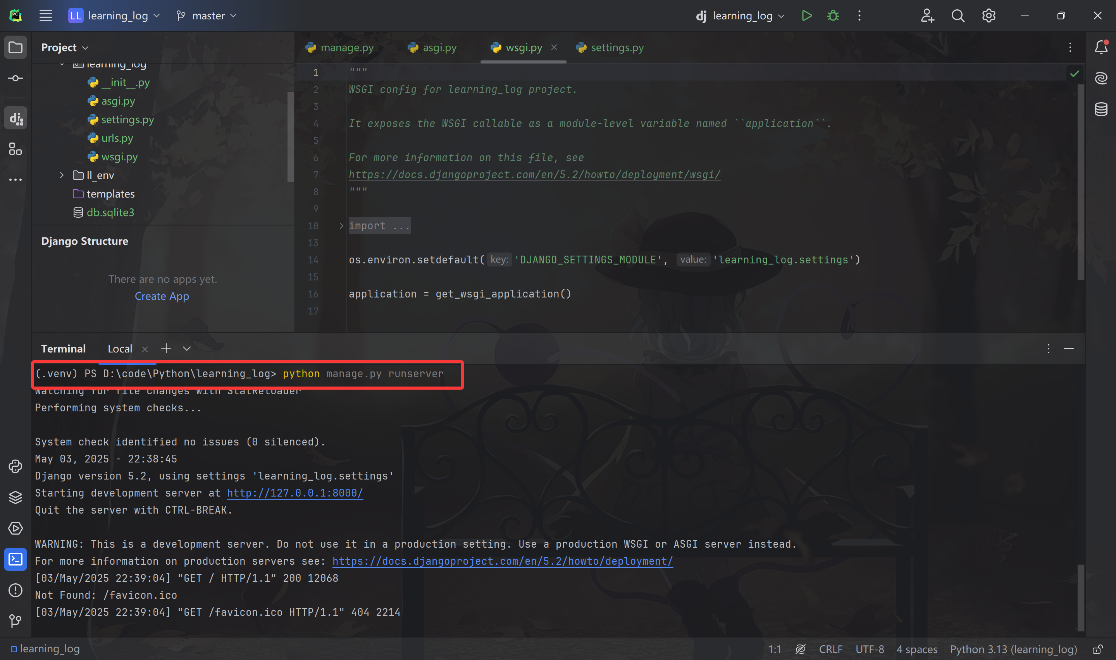Click the Create App link
Screen dimensions: 1116x660
pyautogui.click(x=162, y=296)
